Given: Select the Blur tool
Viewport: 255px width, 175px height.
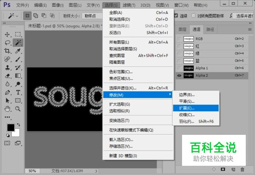Looking at the screenshot, I should pos(7,84).
